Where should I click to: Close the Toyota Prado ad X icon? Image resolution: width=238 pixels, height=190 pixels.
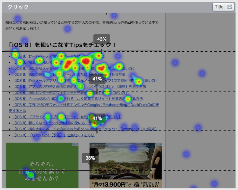pos(160,145)
